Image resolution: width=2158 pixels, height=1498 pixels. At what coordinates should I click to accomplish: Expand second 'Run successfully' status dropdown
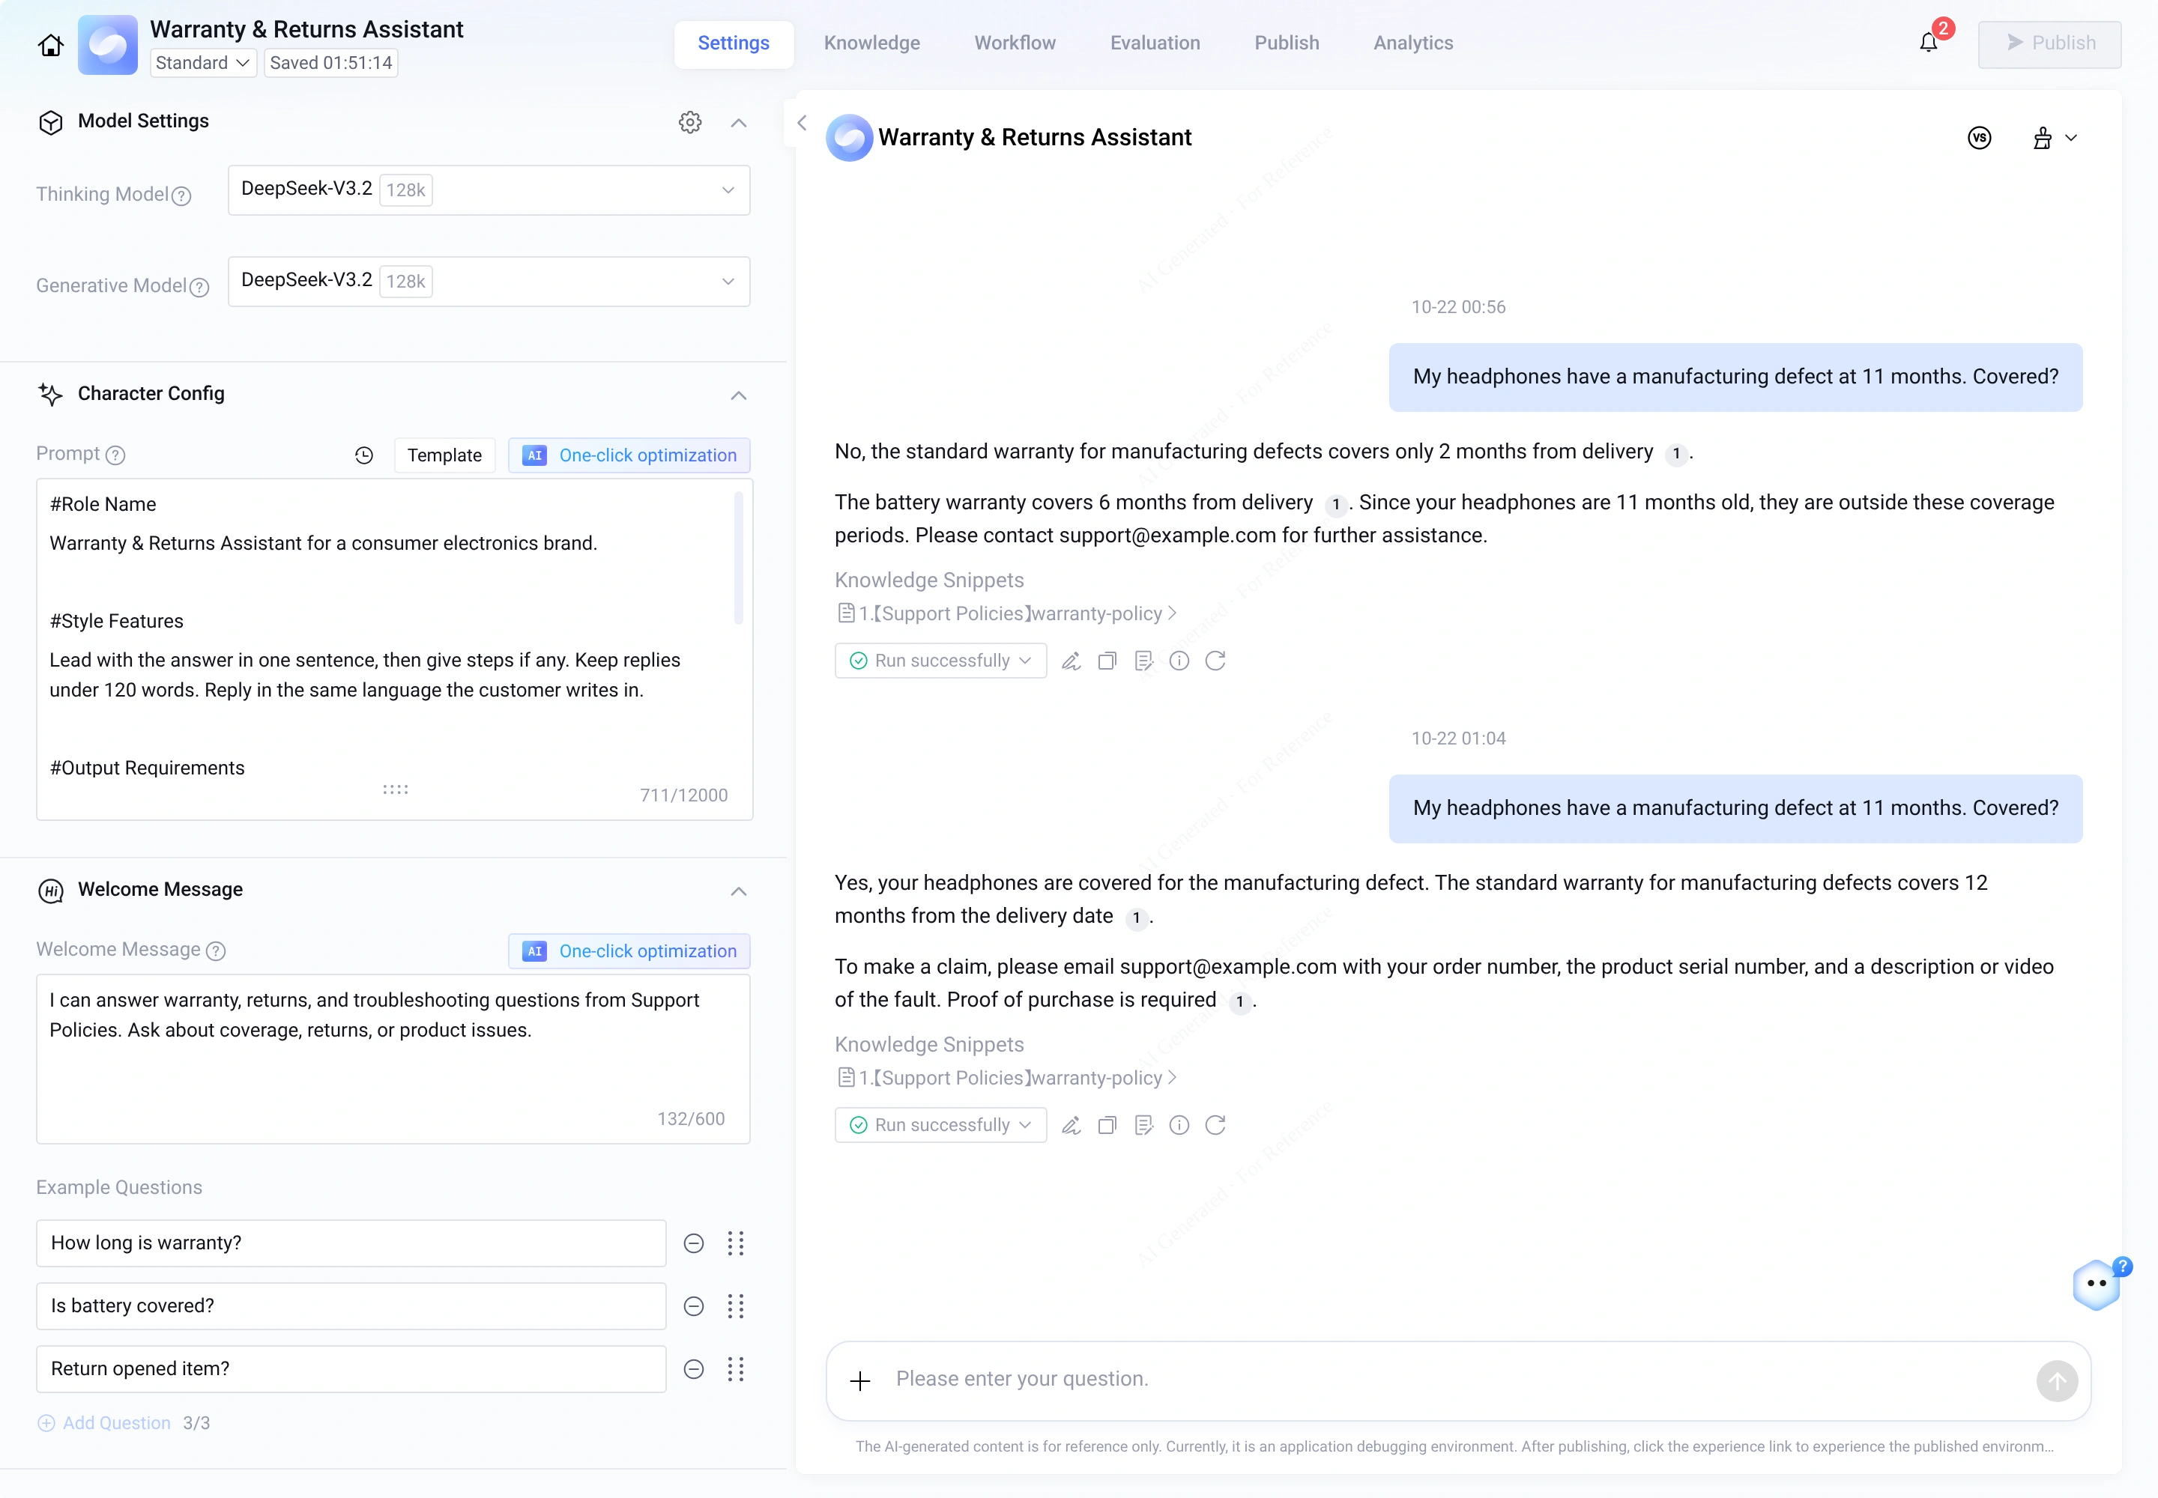941,1124
